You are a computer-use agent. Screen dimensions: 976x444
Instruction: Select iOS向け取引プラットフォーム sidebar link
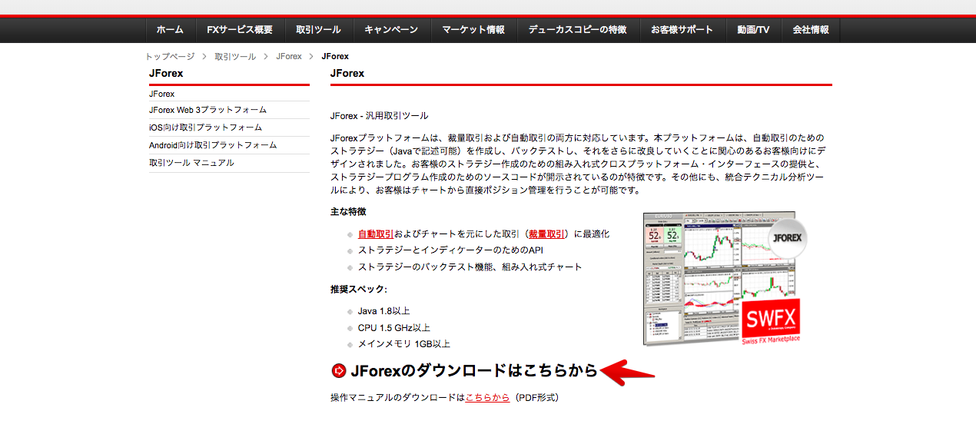tap(205, 128)
